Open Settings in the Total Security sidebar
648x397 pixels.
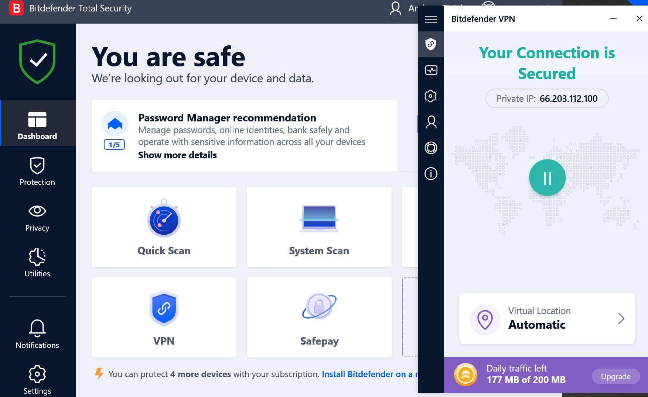pos(37,380)
